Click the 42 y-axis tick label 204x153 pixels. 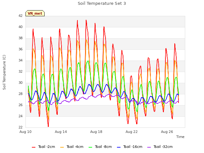click(20, 16)
